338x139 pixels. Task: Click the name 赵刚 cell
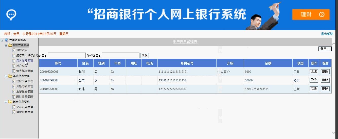[85, 72]
